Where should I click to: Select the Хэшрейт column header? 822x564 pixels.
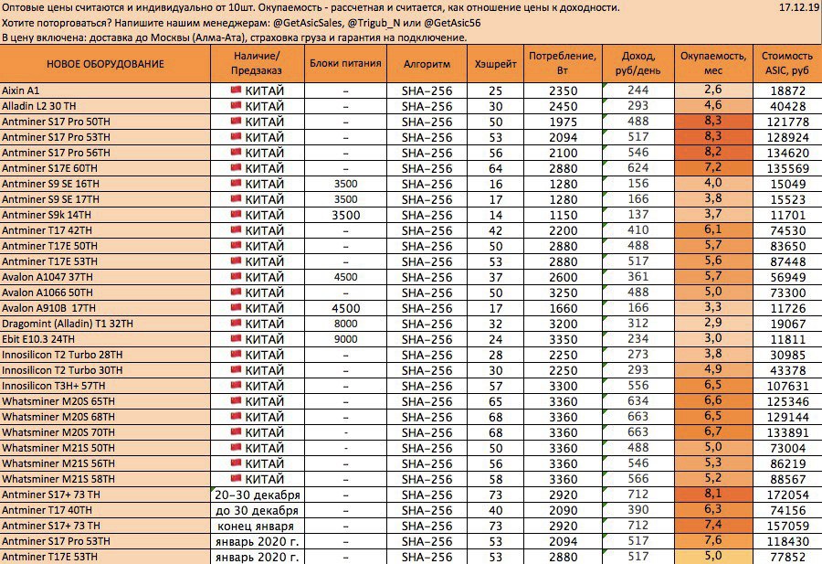pos(495,63)
